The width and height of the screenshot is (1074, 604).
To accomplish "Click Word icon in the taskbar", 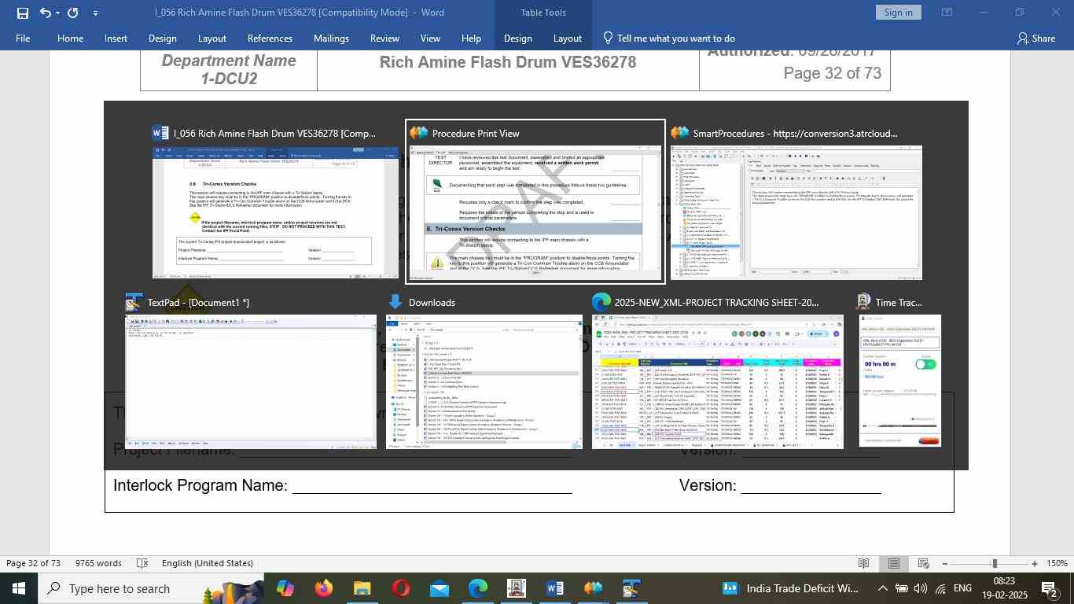I will pos(554,588).
